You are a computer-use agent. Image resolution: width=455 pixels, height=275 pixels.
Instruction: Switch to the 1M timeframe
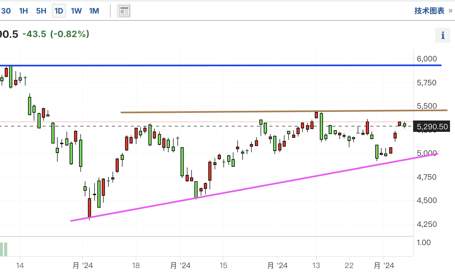pos(94,11)
